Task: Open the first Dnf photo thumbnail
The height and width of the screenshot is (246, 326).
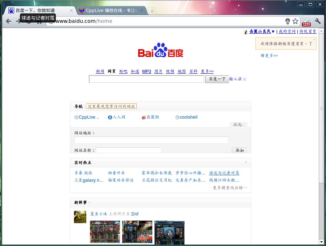Action: coord(105,231)
